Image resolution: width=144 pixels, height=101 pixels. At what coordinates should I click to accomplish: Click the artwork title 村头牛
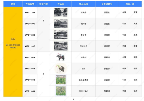click(83, 13)
